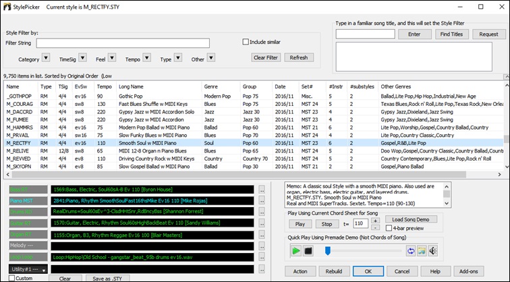Viewport: 510px width, 282px height.
Task: Decrease tempo with the - button
Action: (x=375, y=227)
